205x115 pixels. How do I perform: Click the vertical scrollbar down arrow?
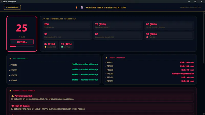pos(204,114)
